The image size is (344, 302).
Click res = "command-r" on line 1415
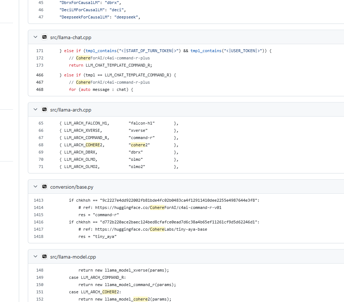[99, 215]
